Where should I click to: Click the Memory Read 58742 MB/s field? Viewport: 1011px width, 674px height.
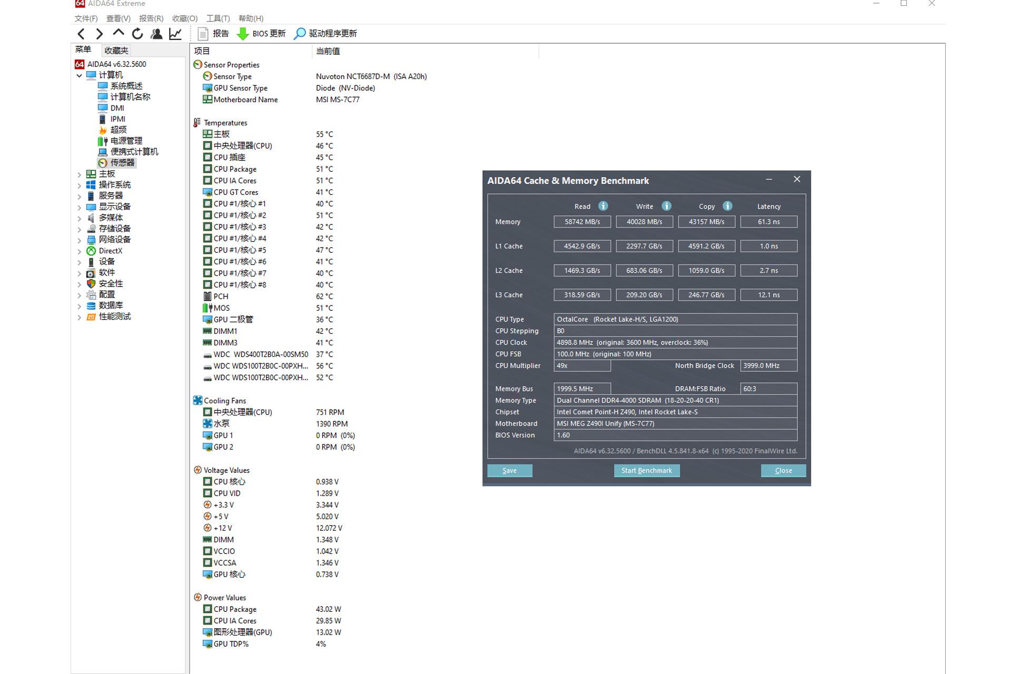(582, 222)
